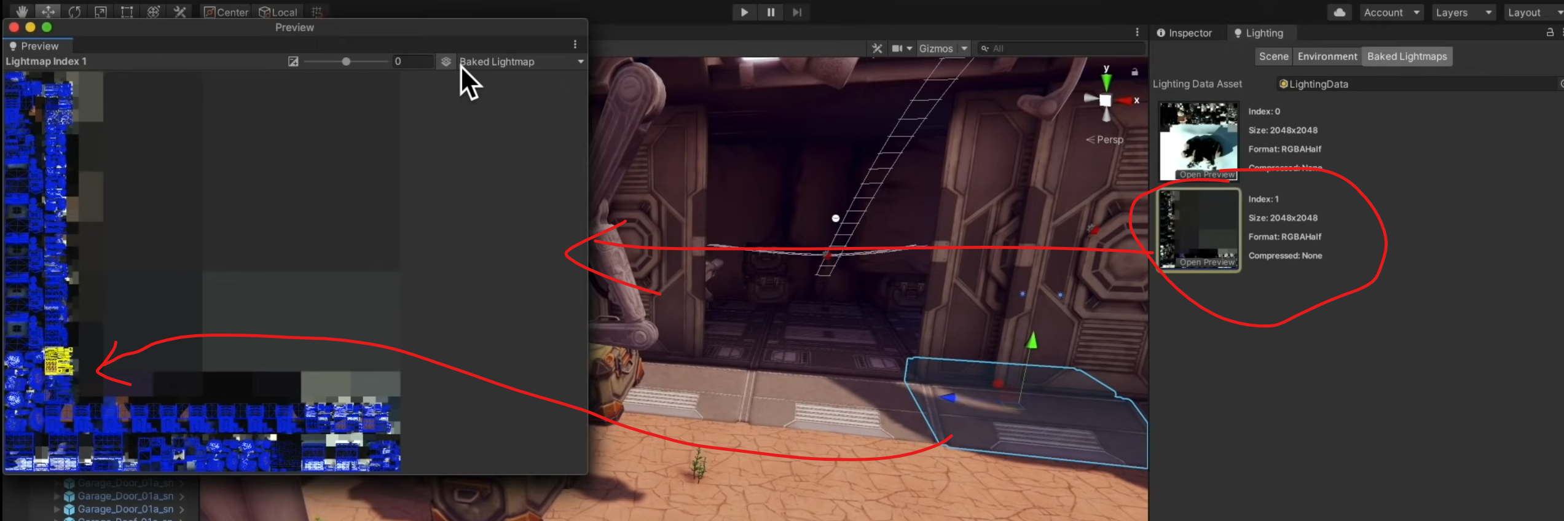The height and width of the screenshot is (521, 1564).
Task: Select the Environment lighting sub-tab
Action: pos(1327,57)
